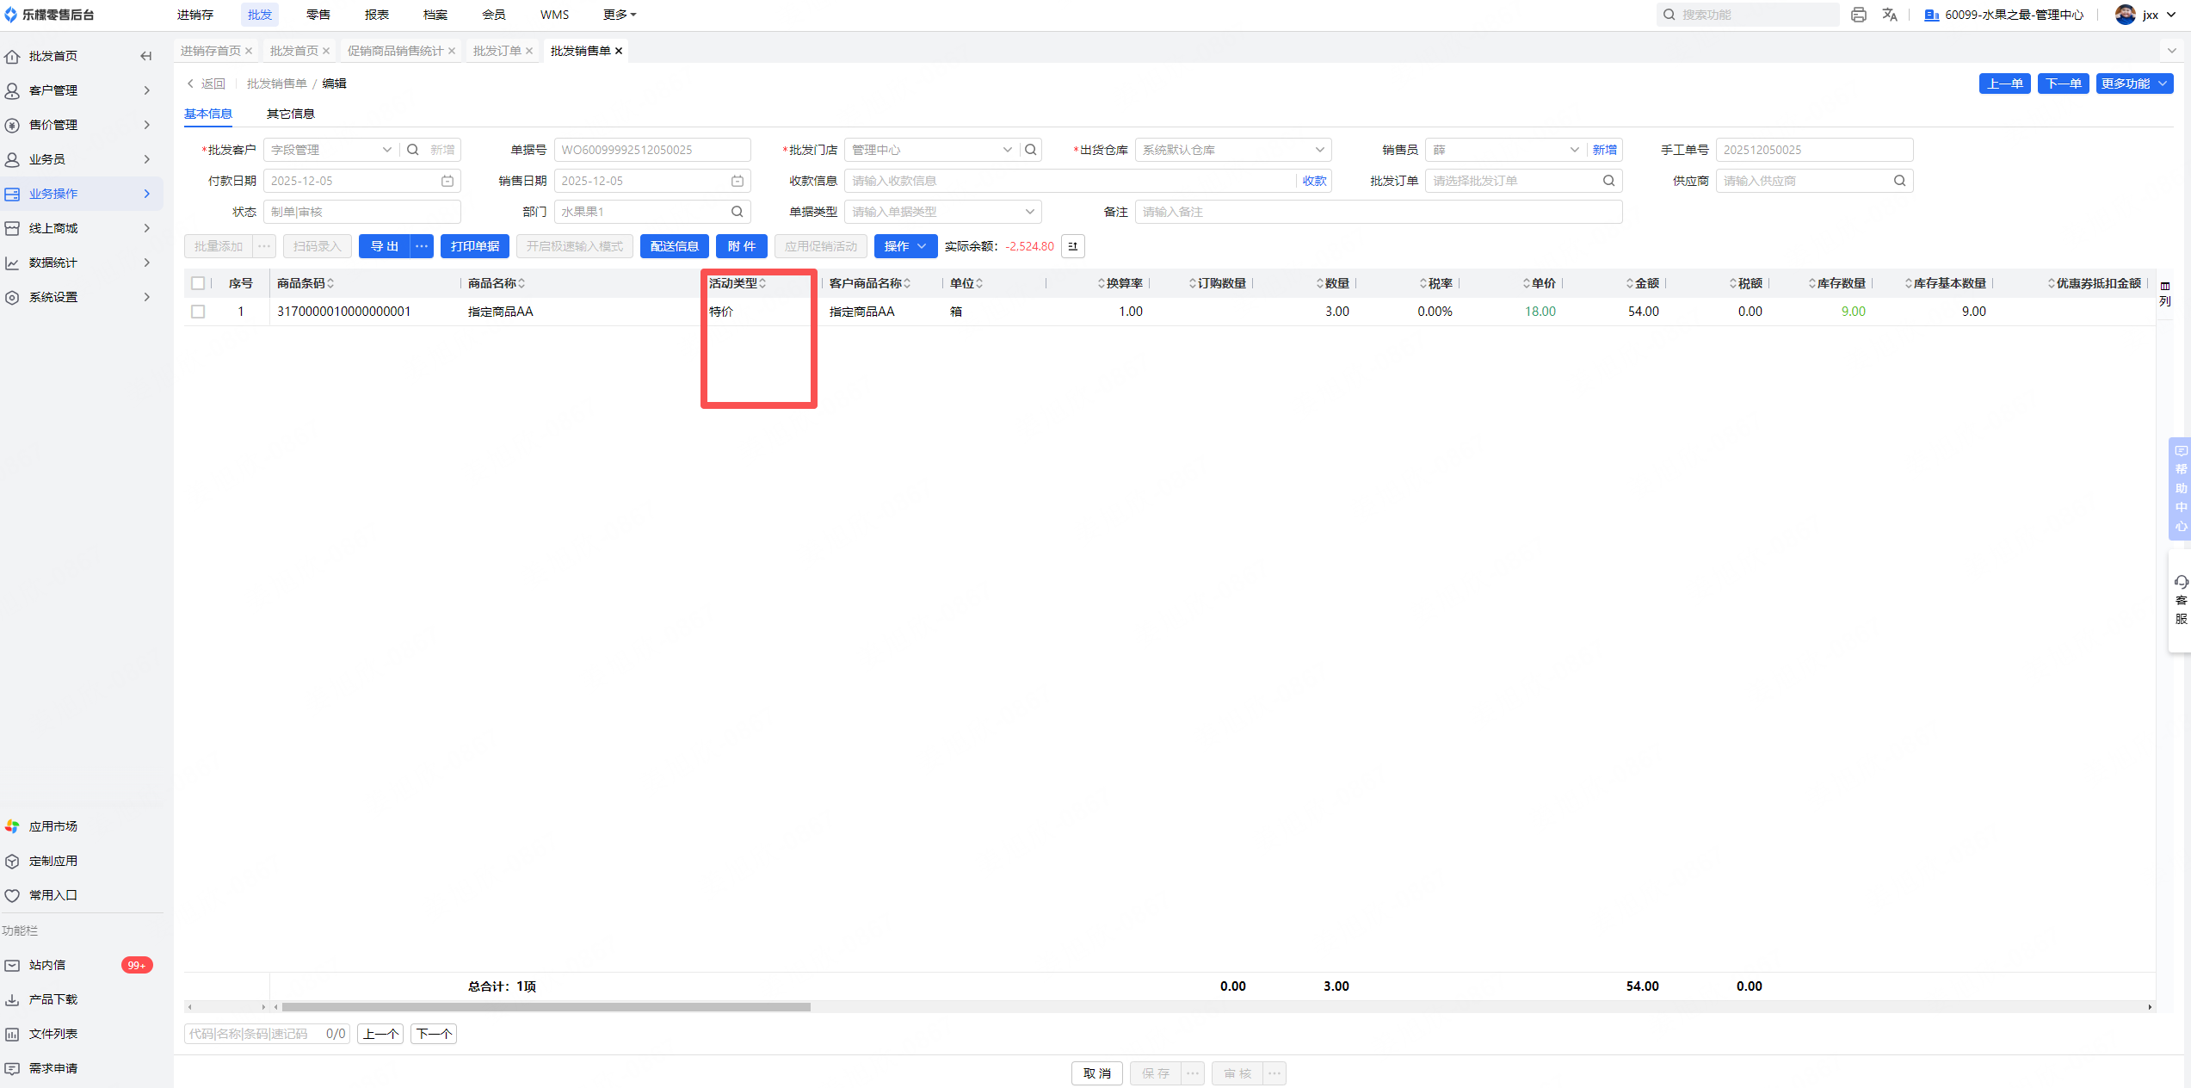Click the search icon next to 批发客户 field
The image size is (2191, 1088).
click(413, 150)
